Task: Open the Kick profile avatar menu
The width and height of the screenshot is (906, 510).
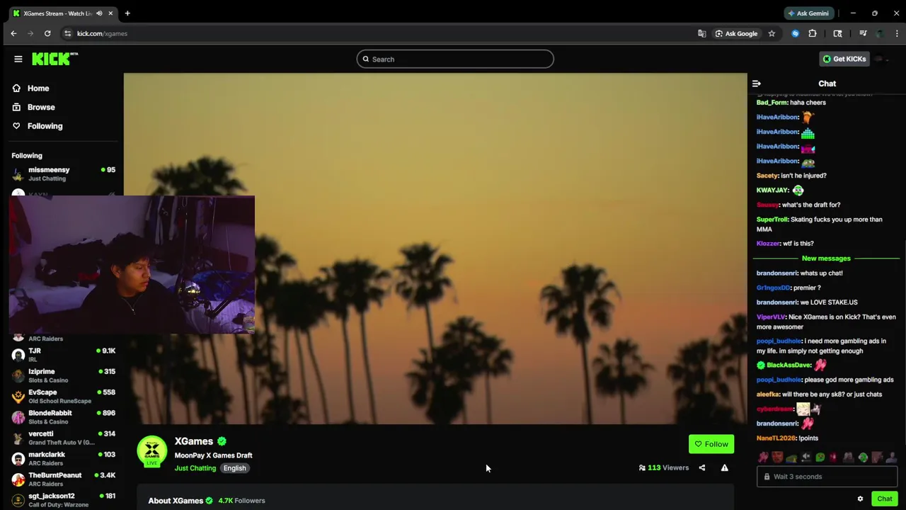Action: (881, 59)
